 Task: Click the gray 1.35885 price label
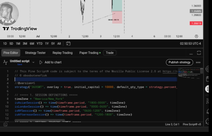coord(196,11)
